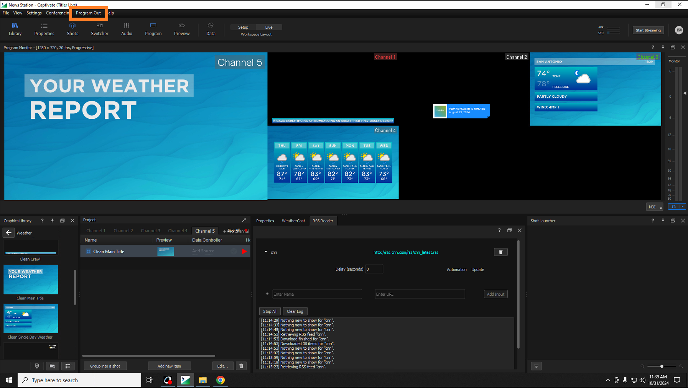Open the NDI output dropdown
The width and height of the screenshot is (688, 388).
pyautogui.click(x=655, y=207)
